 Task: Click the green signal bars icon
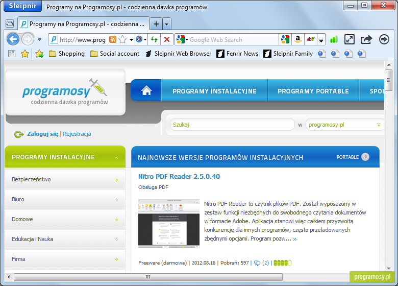[x=334, y=39]
